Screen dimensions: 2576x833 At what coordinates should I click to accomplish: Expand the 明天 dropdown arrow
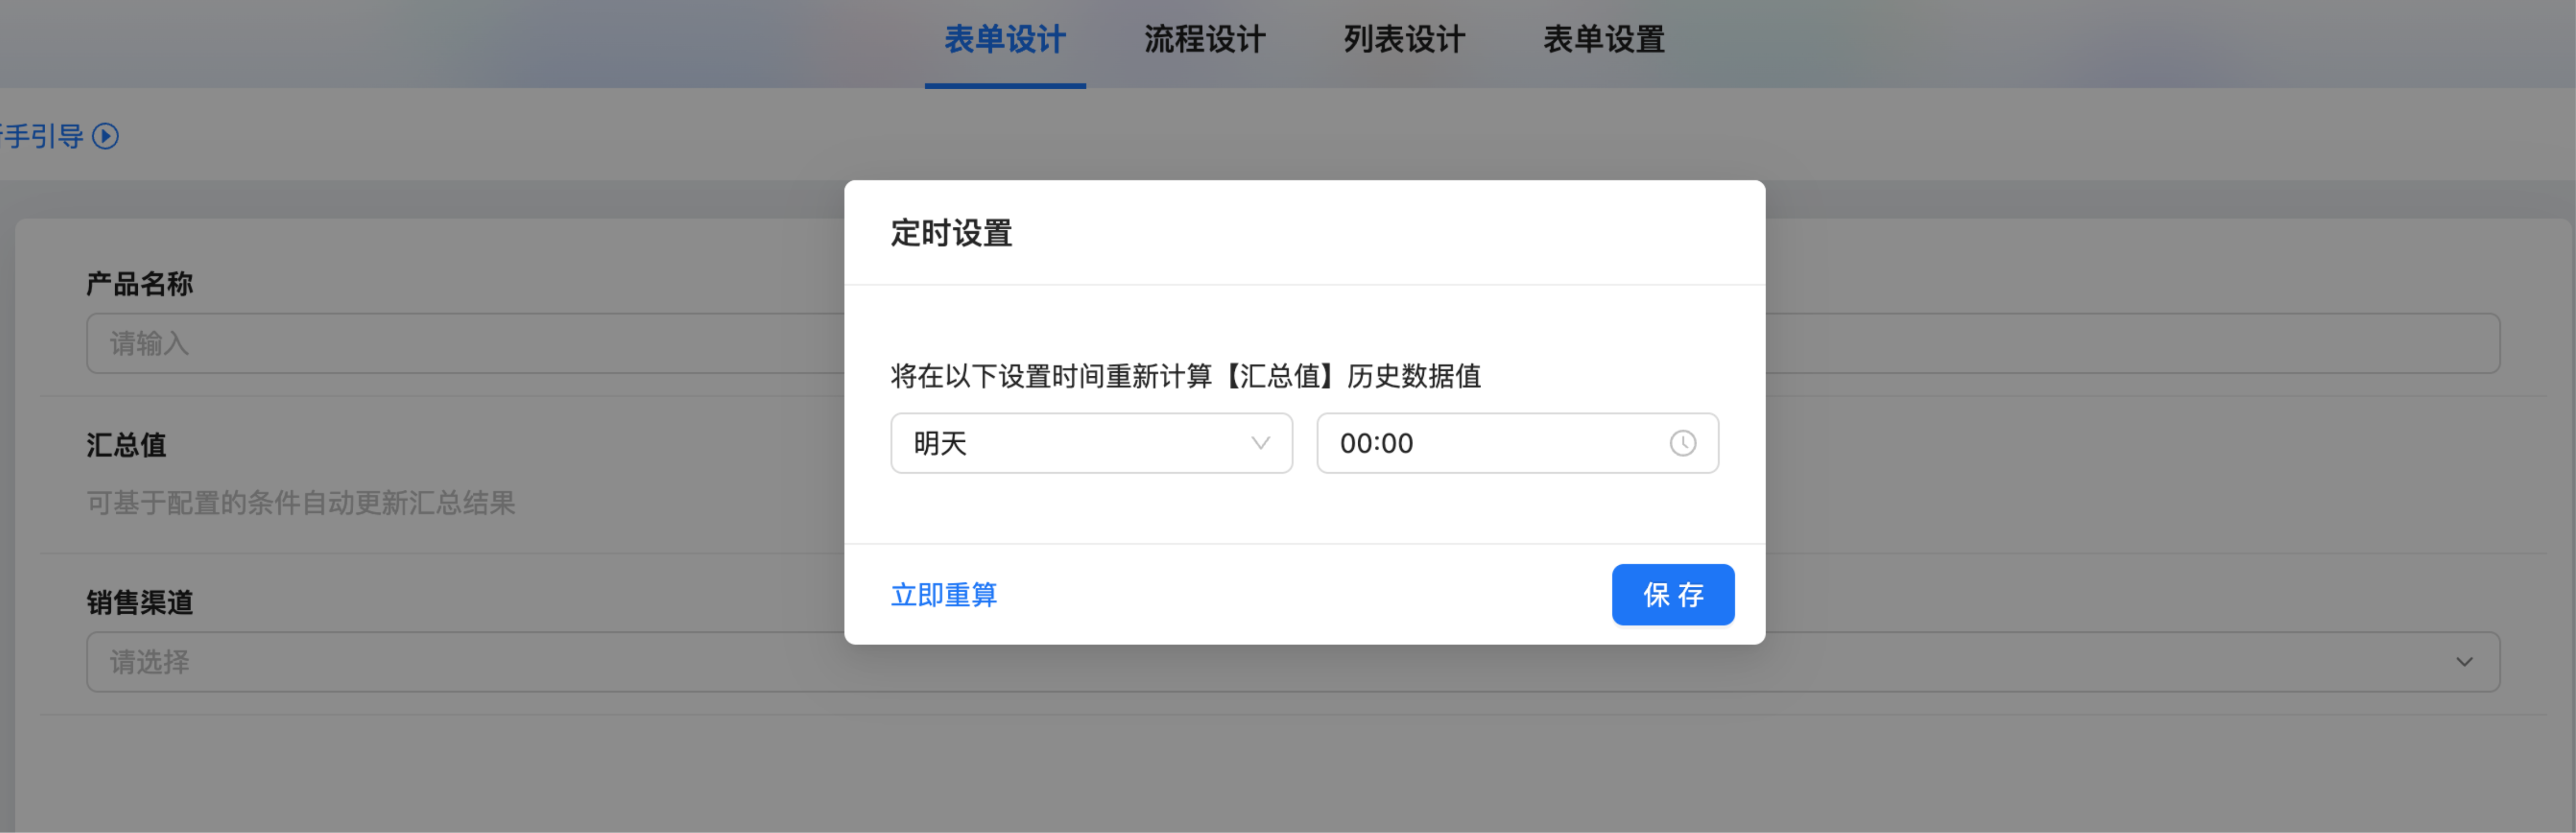[1260, 443]
